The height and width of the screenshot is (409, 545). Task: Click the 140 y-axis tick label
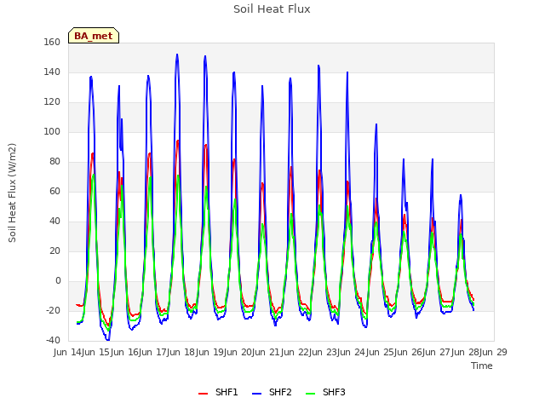click(x=52, y=72)
